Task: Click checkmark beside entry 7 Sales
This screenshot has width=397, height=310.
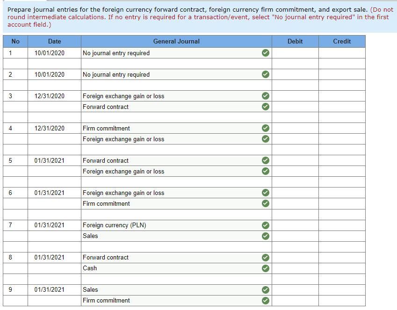Action: (x=265, y=236)
